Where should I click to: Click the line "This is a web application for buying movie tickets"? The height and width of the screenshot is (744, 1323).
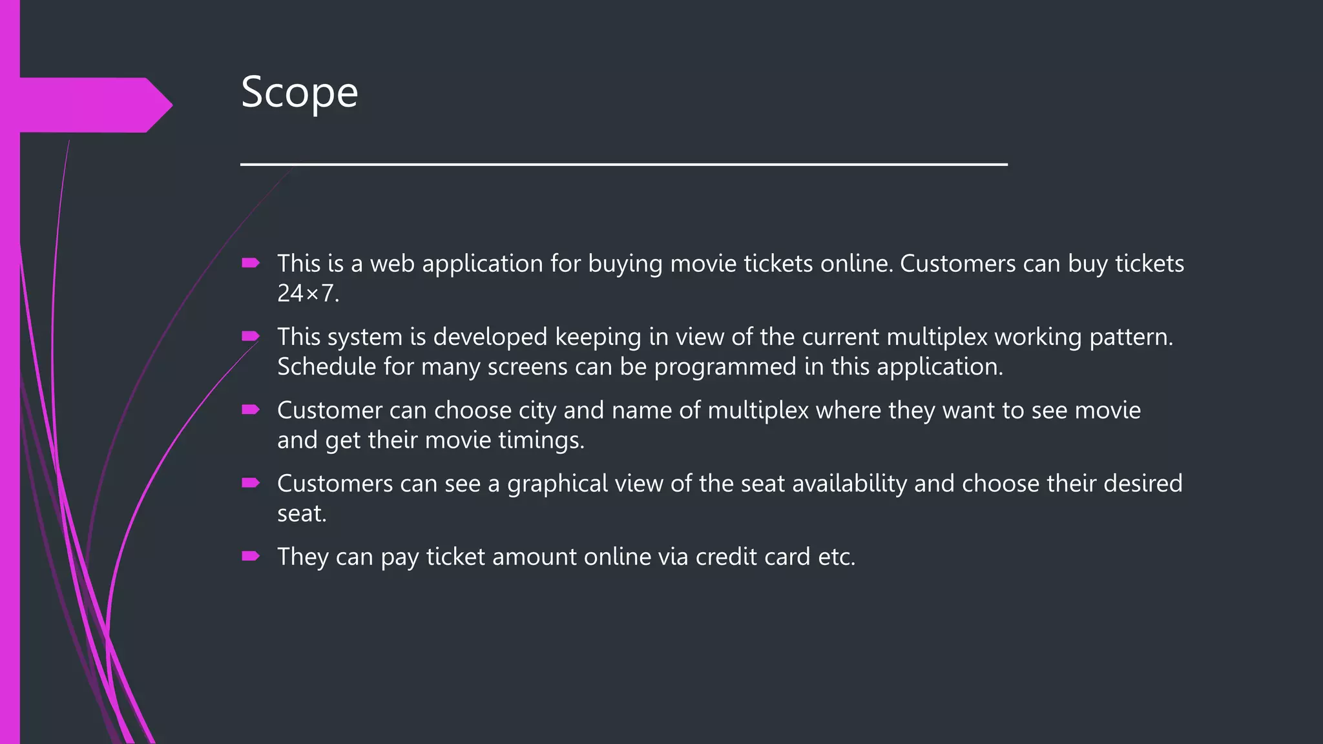[730, 263]
